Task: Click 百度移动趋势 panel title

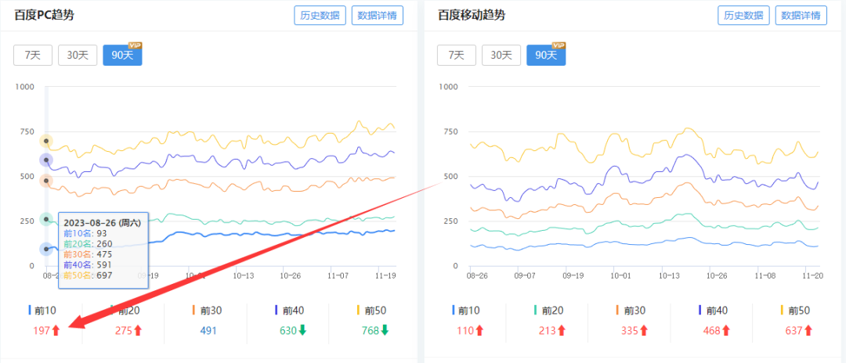Action: point(472,15)
